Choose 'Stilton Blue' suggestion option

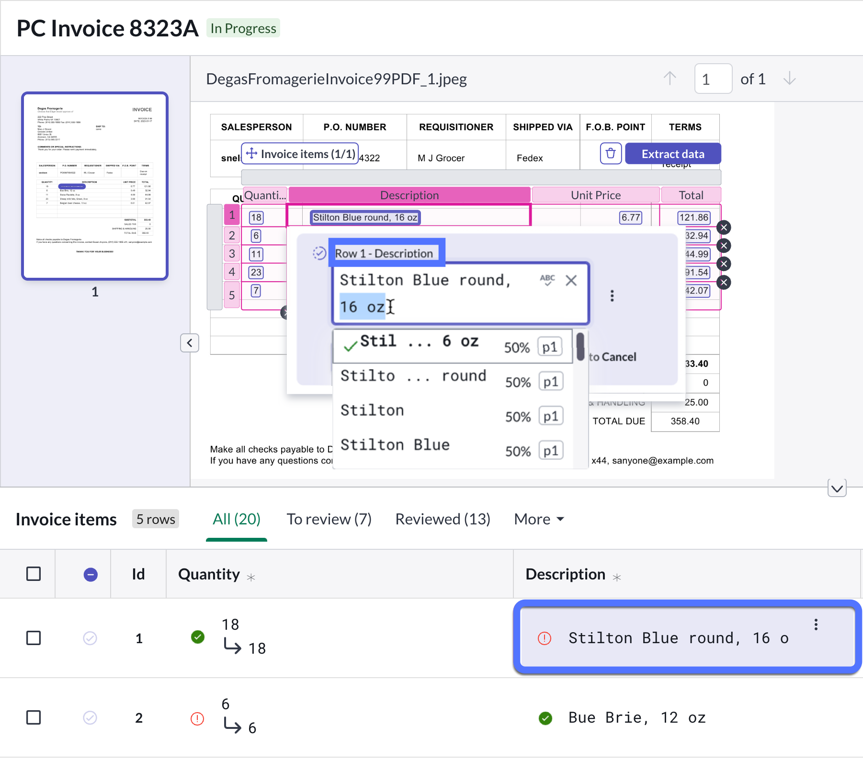pyautogui.click(x=453, y=450)
